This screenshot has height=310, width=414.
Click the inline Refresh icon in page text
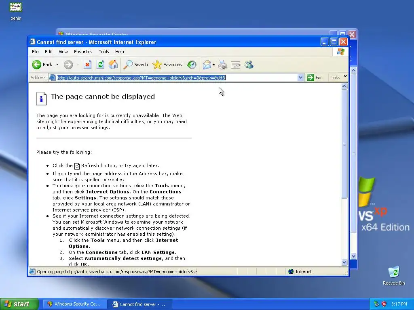[x=77, y=166]
